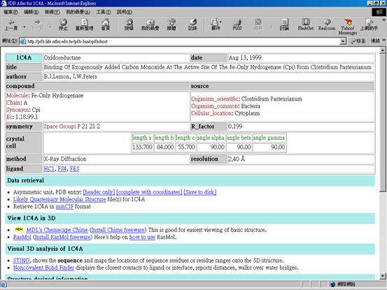Viewport: 387px width, 290px height.
Task: Click the address URL input field
Action: [183, 41]
